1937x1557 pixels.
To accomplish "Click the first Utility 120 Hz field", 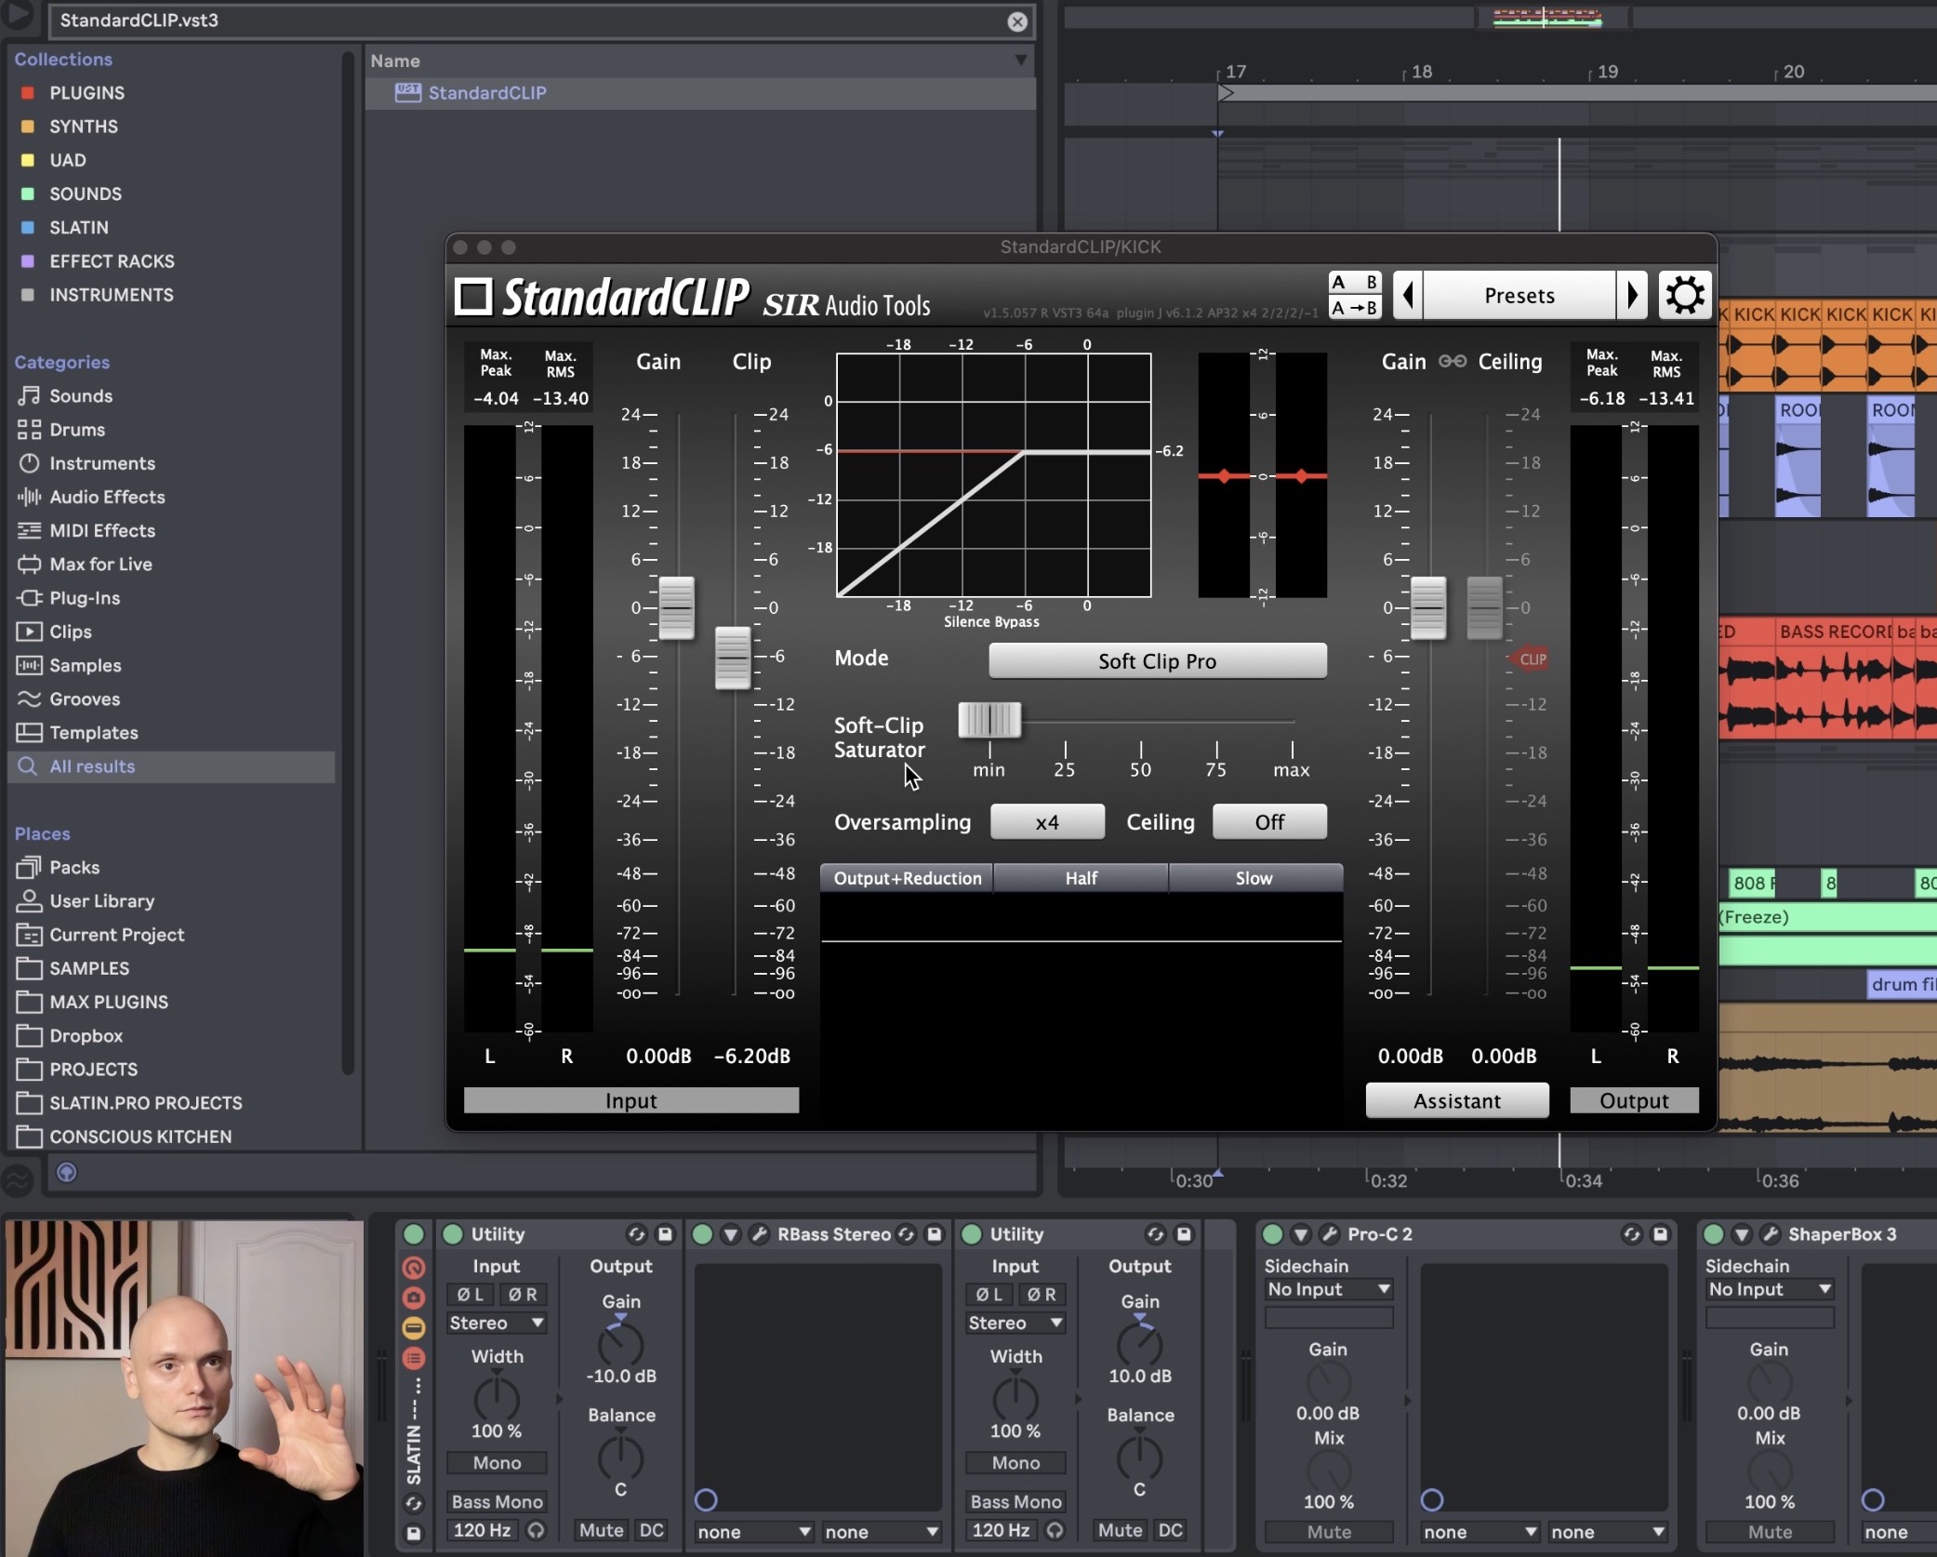I will [x=483, y=1530].
